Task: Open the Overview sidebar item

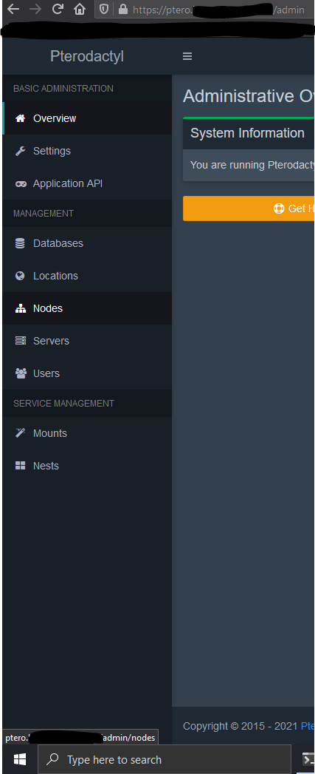Action: [87, 118]
